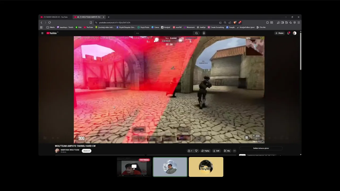Click the İndir download button
This screenshot has width=340, height=191.
(x=216, y=151)
